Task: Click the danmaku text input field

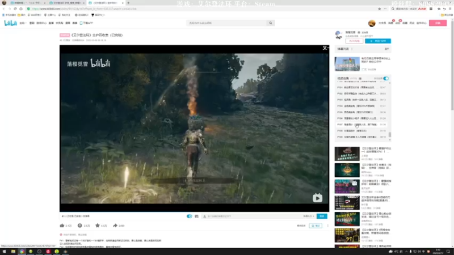Action: pyautogui.click(x=252, y=216)
